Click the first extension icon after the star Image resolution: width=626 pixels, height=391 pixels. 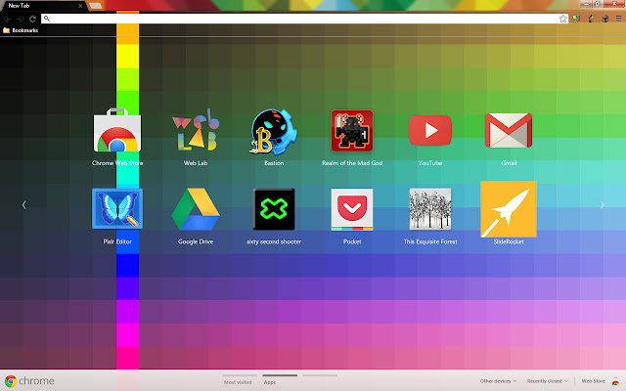click(x=576, y=19)
